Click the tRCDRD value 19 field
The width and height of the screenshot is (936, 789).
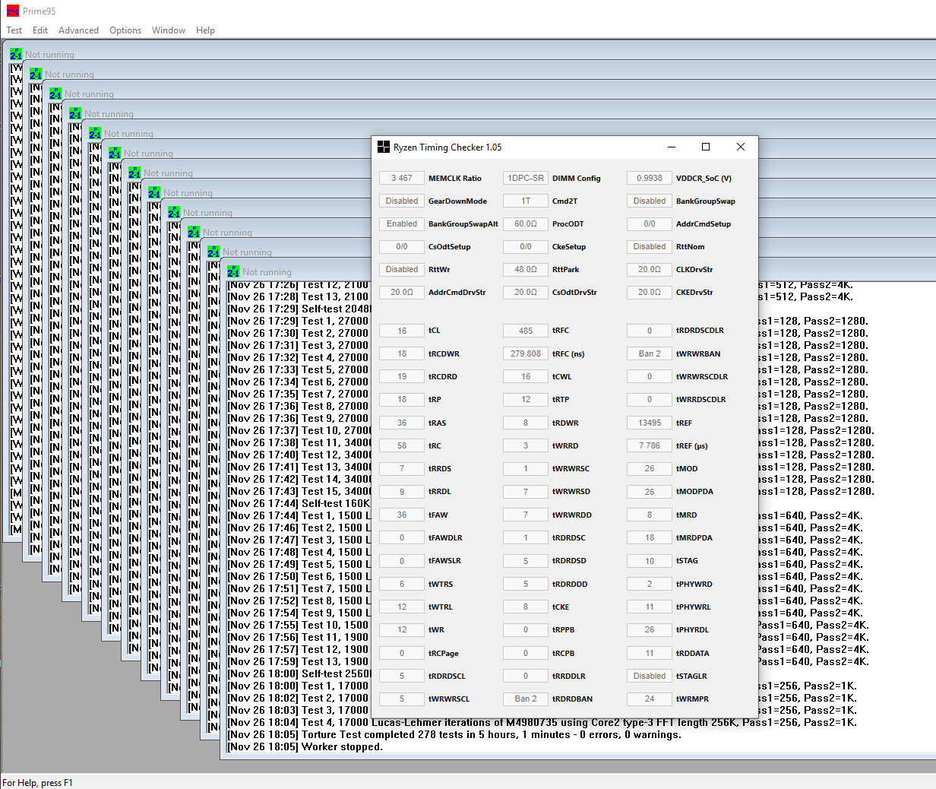[402, 376]
